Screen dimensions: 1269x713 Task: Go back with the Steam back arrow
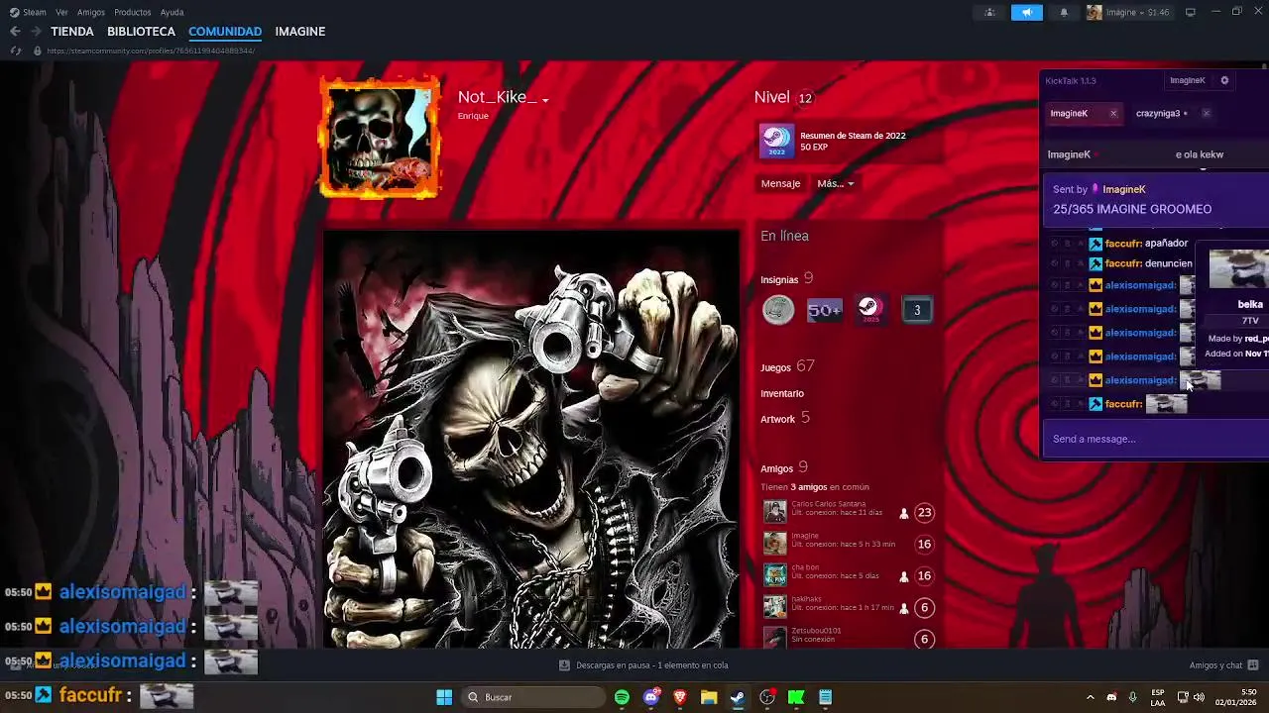(x=15, y=32)
